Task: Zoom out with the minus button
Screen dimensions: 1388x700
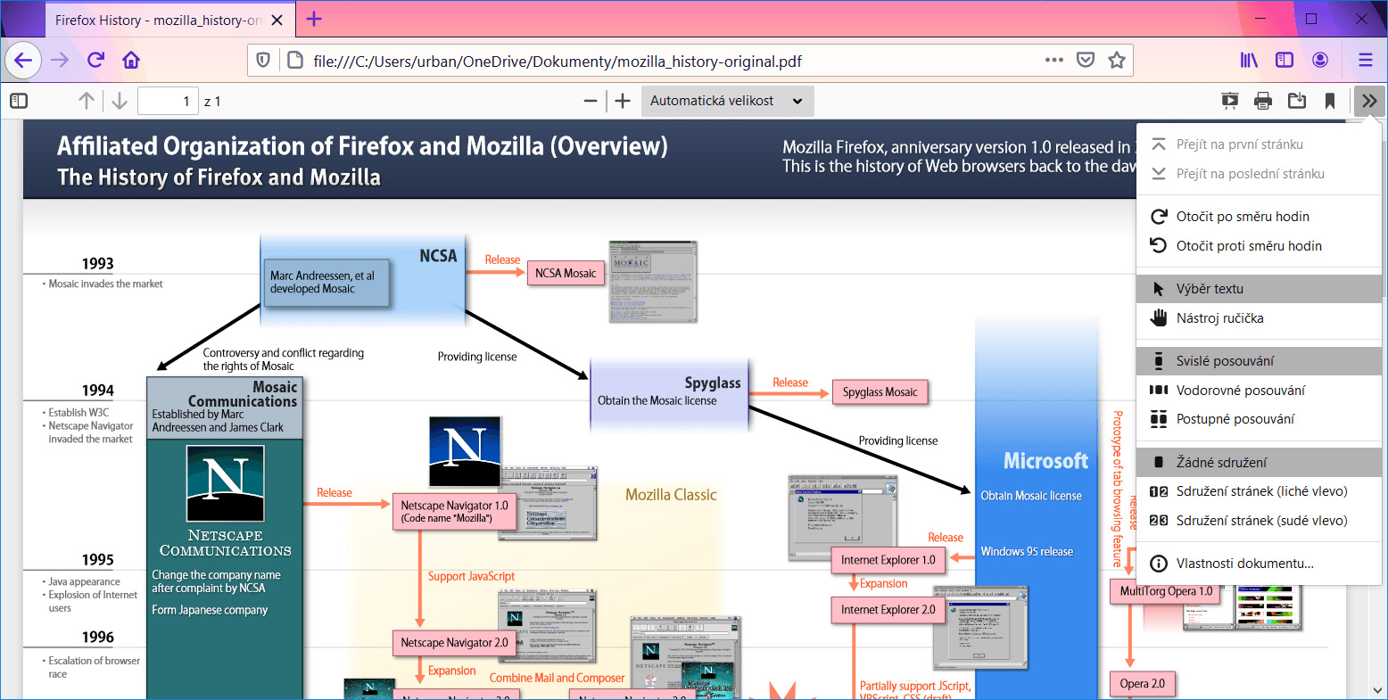Action: tap(590, 101)
